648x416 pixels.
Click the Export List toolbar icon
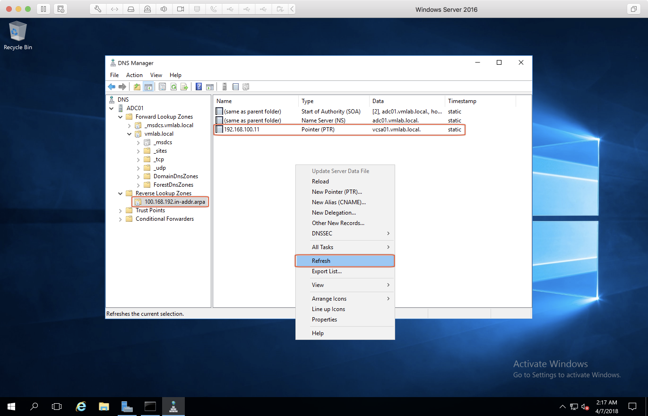[184, 87]
